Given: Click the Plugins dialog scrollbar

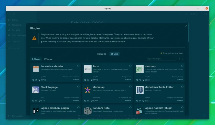Looking at the screenshot, I should coord(189,33).
